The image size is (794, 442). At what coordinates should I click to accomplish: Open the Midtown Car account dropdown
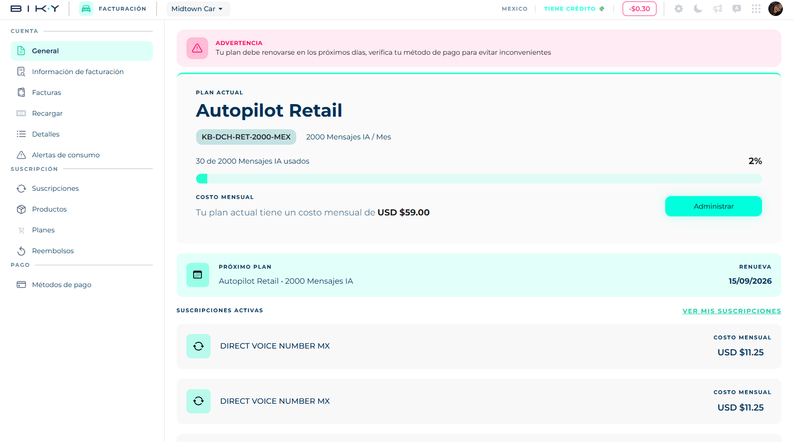[x=198, y=9]
